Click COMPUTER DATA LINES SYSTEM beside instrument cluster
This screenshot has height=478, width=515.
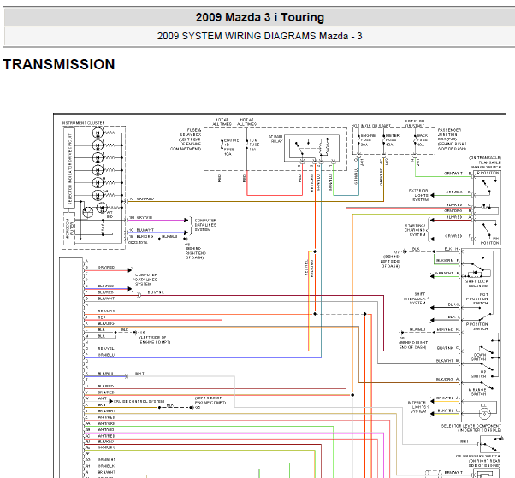pos(205,225)
